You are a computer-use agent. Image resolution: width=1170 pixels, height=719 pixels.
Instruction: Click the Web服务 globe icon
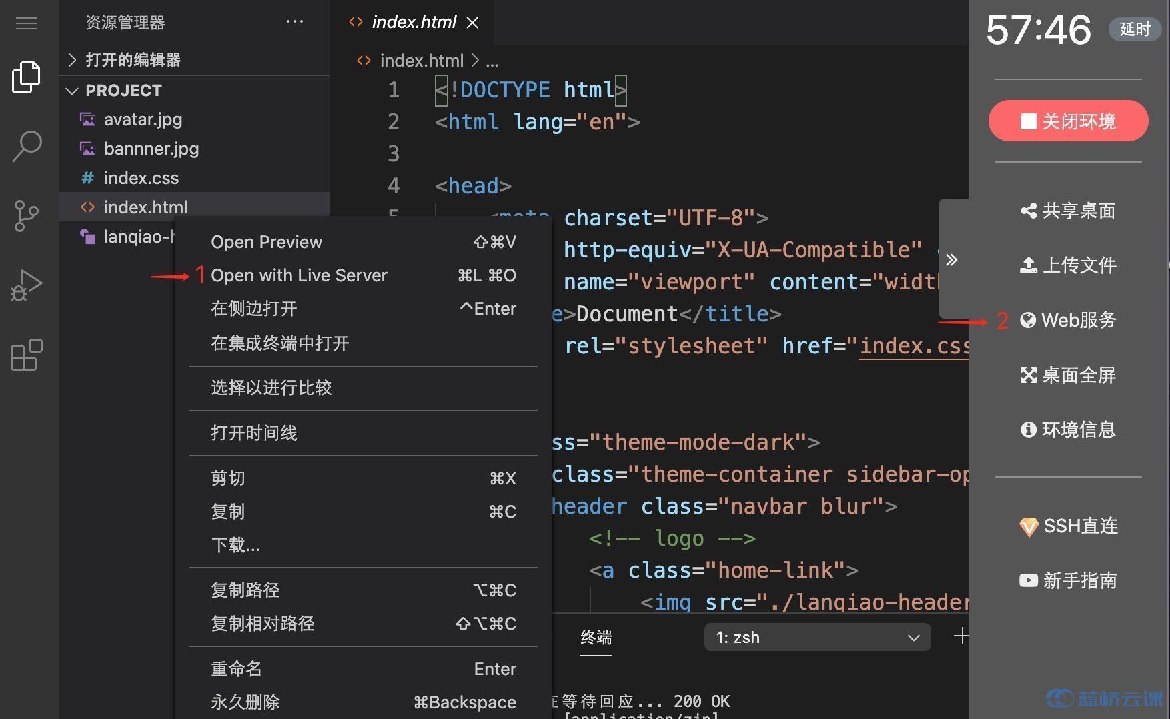tap(1028, 320)
